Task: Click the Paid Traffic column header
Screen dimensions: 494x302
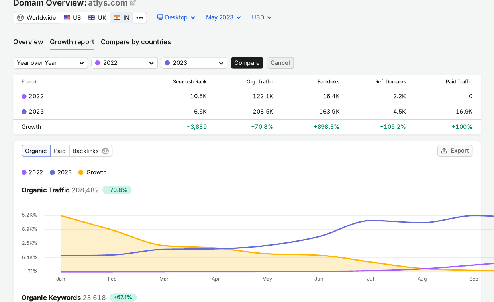Action: click(x=459, y=82)
